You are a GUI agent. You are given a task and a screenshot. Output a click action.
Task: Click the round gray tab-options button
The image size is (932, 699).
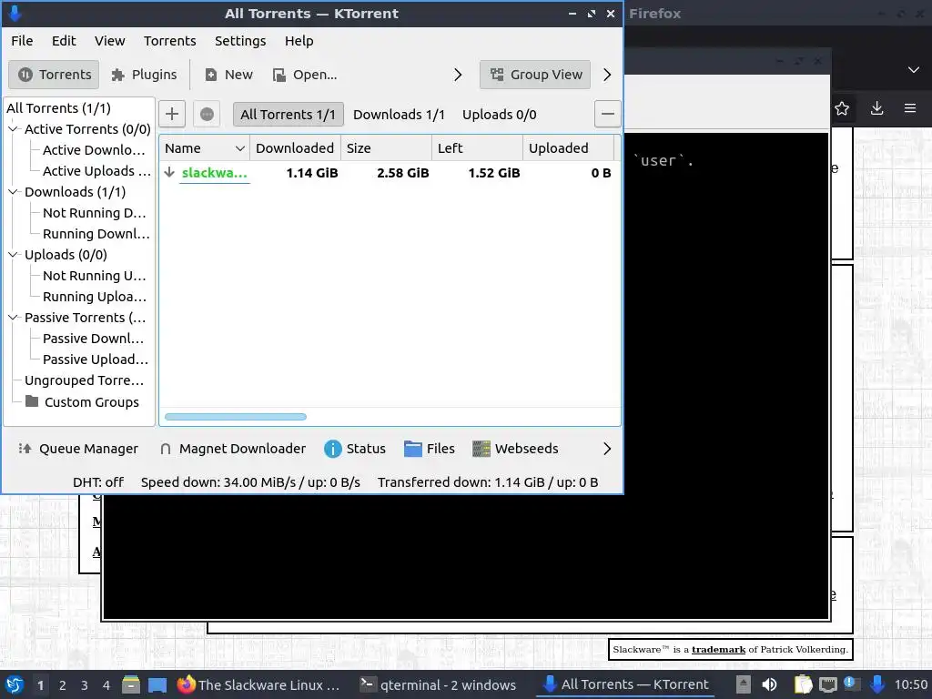207,114
